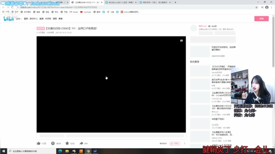The image size is (275, 154).
Task: Open the AcFun bookmark
Action: [130, 12]
